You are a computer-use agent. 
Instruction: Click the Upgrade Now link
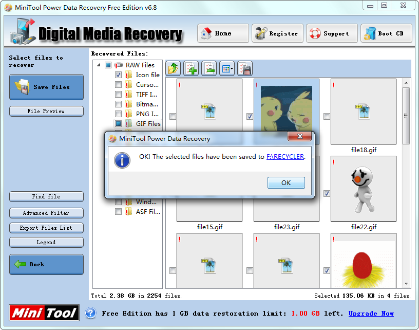tap(371, 313)
